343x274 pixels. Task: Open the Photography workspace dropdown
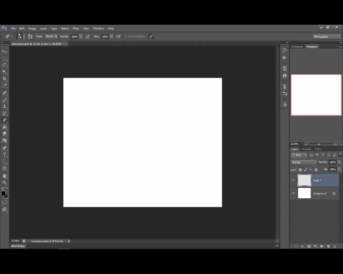327,37
